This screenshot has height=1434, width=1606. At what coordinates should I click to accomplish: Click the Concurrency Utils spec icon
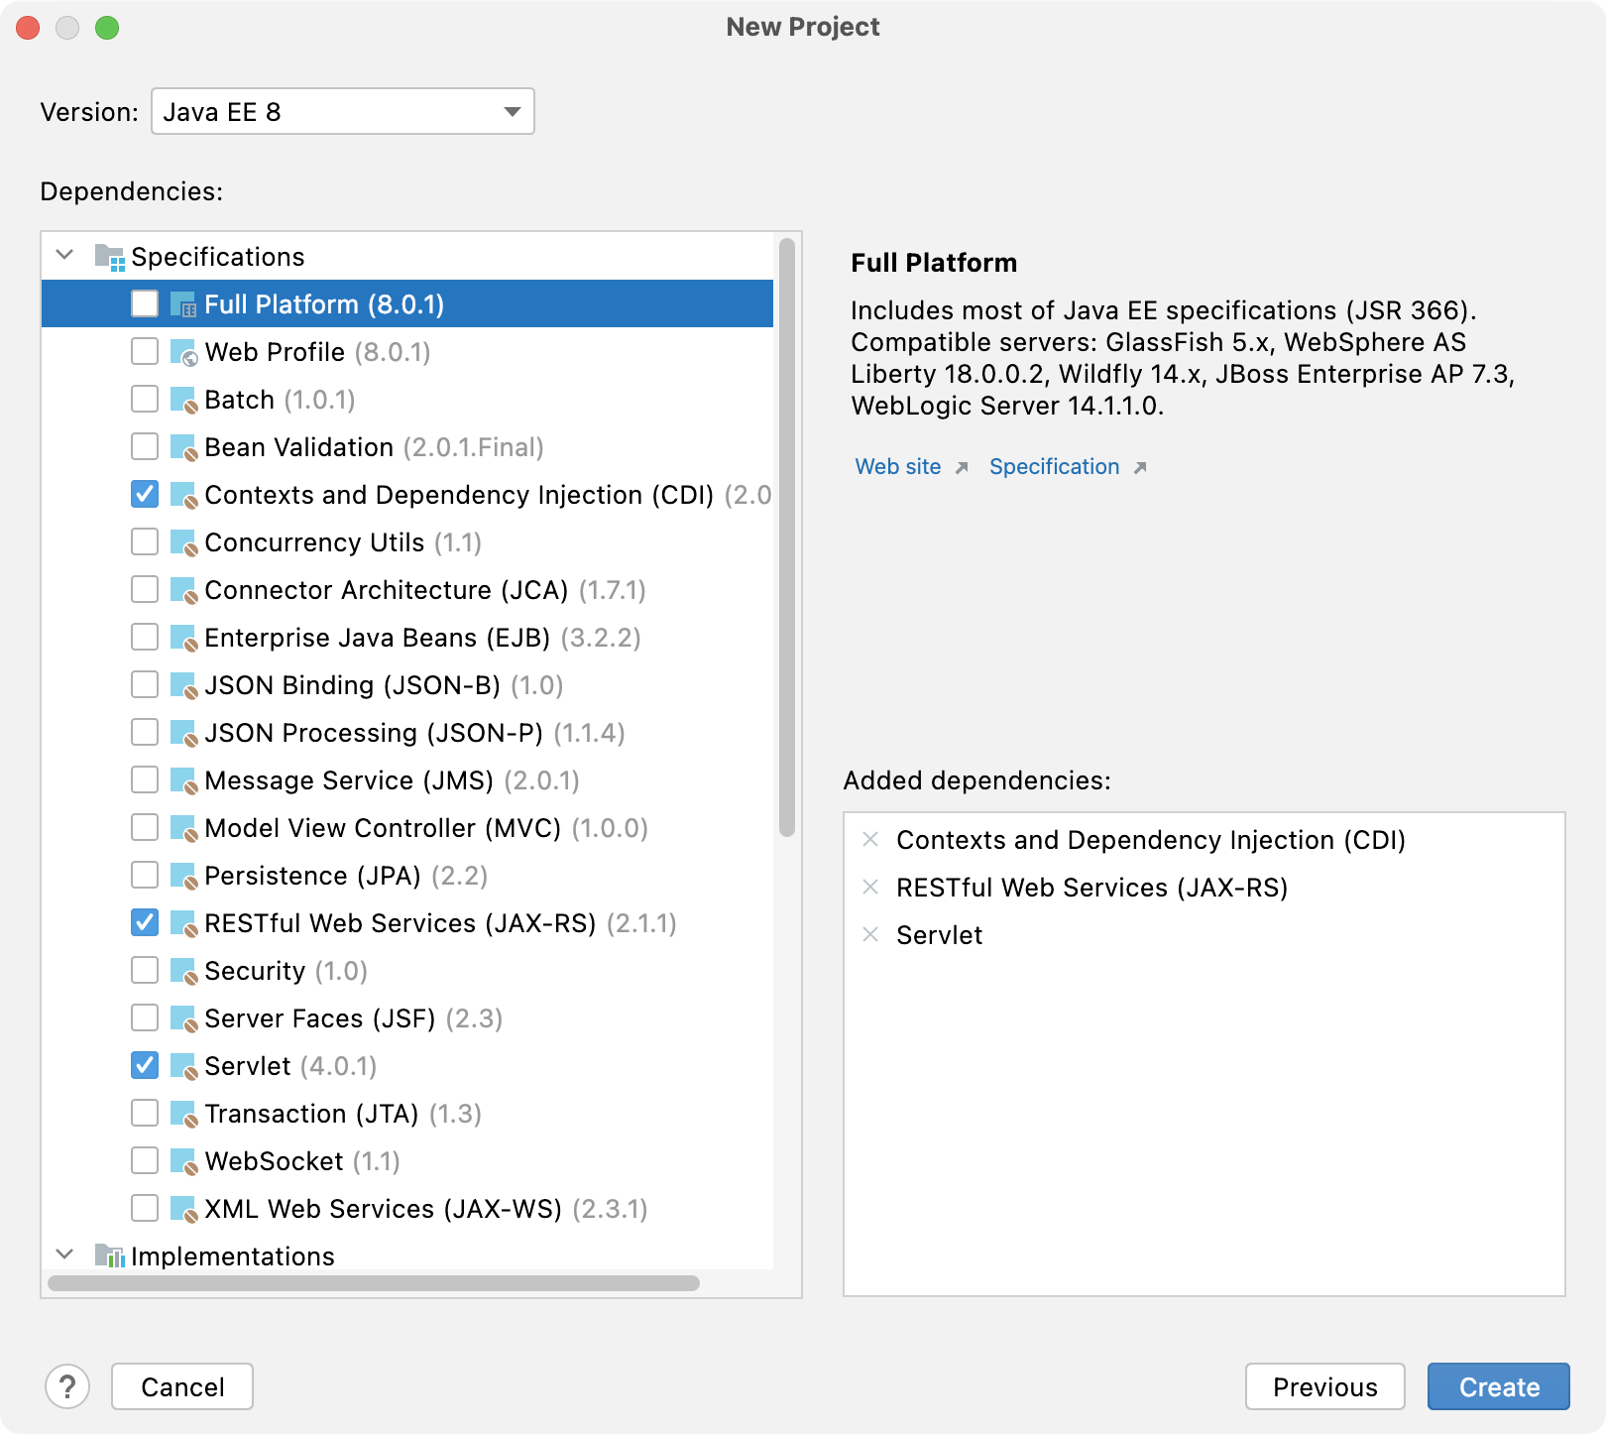point(183,542)
